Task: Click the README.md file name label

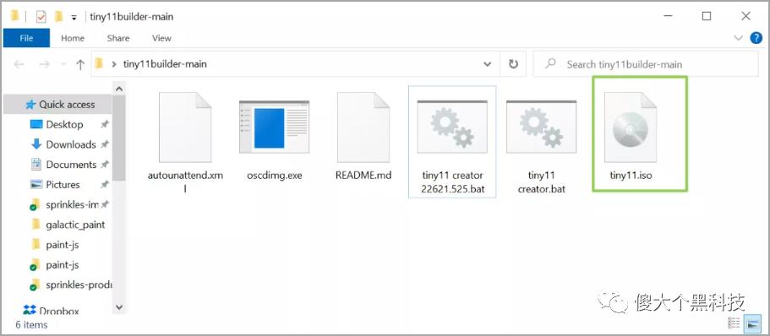Action: [363, 175]
